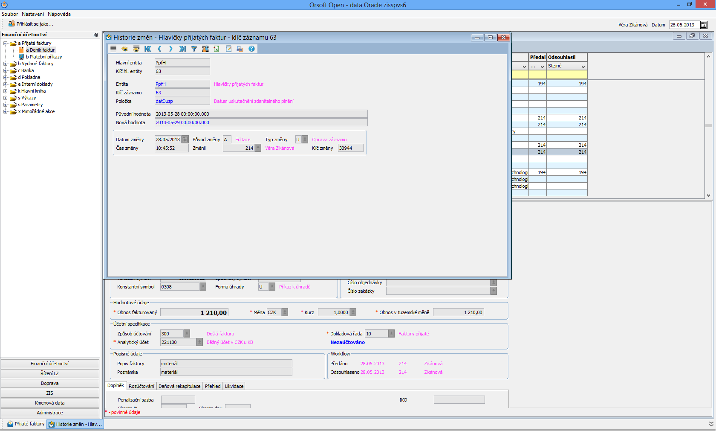Expand the c Banka tree node
Image resolution: width=716 pixels, height=431 pixels.
6,70
